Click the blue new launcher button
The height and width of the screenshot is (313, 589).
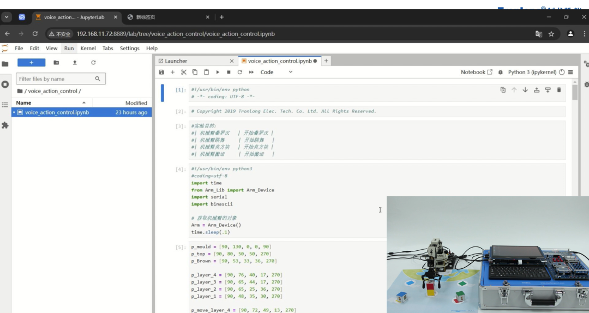[31, 63]
